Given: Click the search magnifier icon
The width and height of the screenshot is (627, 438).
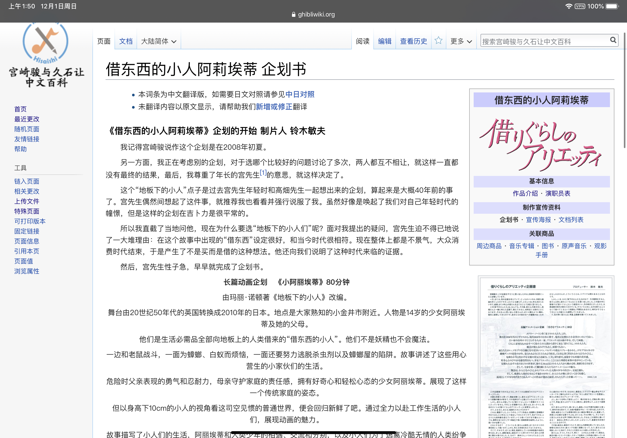Looking at the screenshot, I should coord(613,40).
